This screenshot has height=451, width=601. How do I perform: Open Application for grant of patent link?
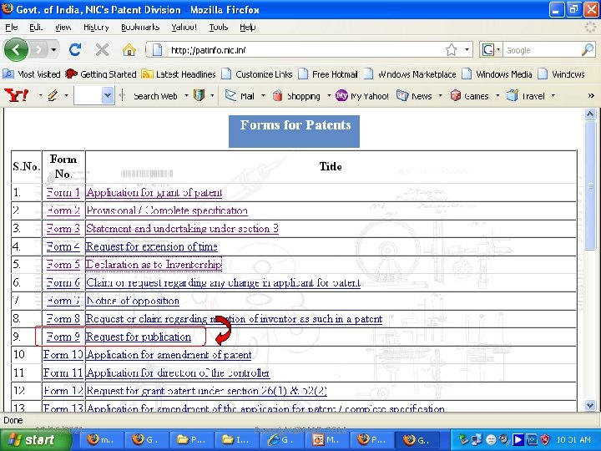coord(154,192)
